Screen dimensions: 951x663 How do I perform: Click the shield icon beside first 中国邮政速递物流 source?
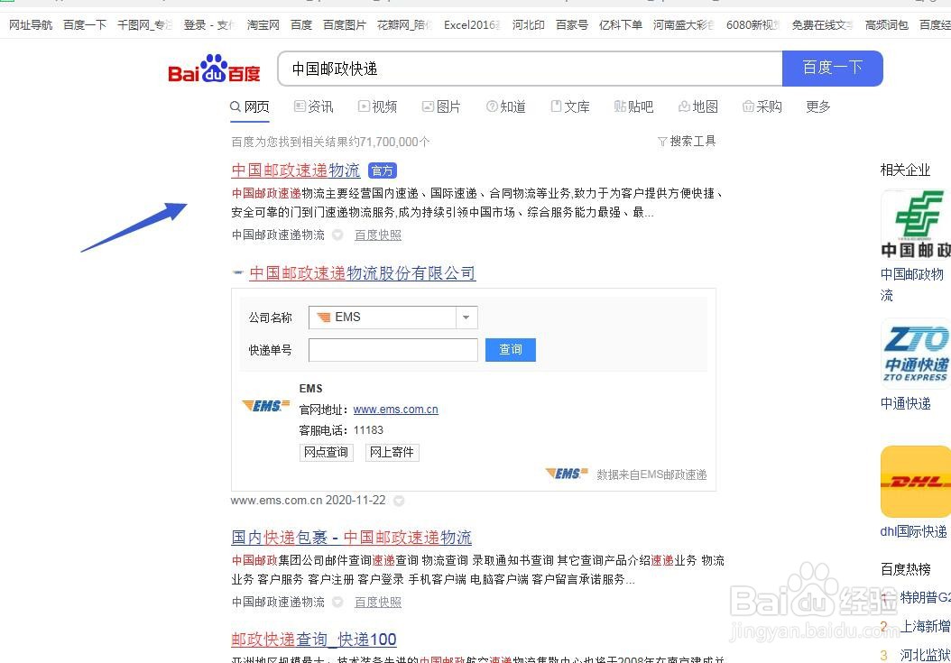click(337, 235)
